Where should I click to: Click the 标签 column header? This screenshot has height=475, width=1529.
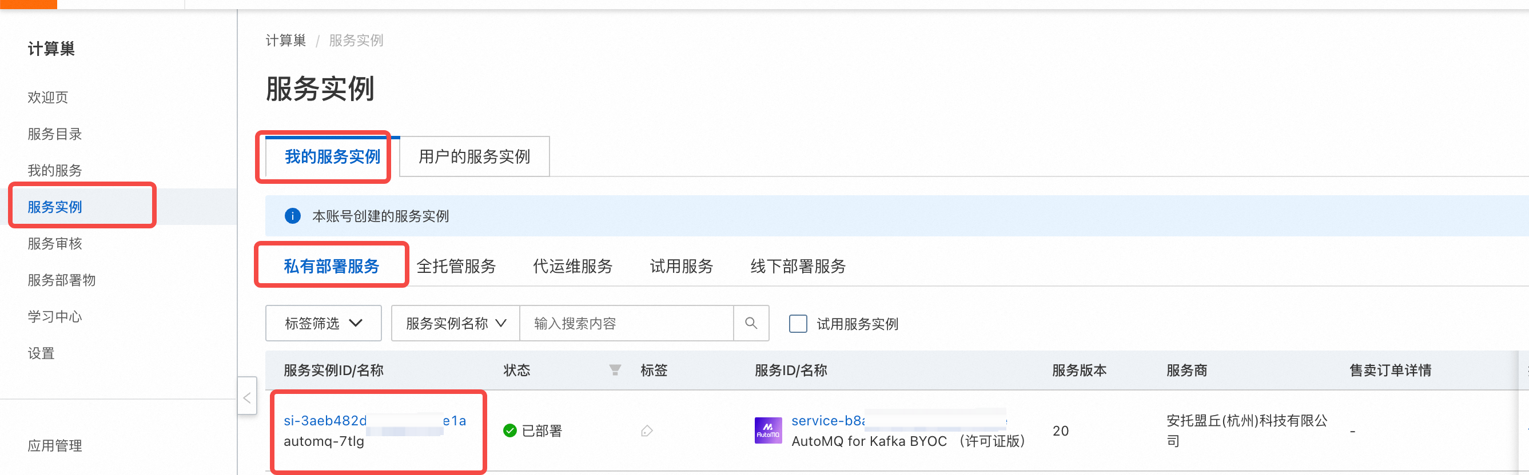(654, 370)
